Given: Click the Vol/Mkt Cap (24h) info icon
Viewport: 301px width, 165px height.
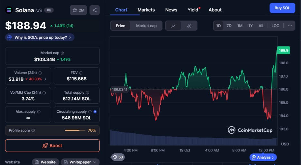Looking at the screenshot, I should pyautogui.click(x=44, y=93).
